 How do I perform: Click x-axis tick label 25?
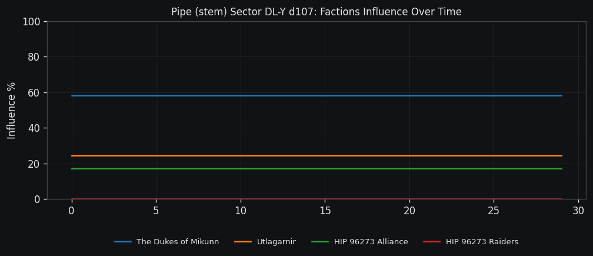[494, 211]
